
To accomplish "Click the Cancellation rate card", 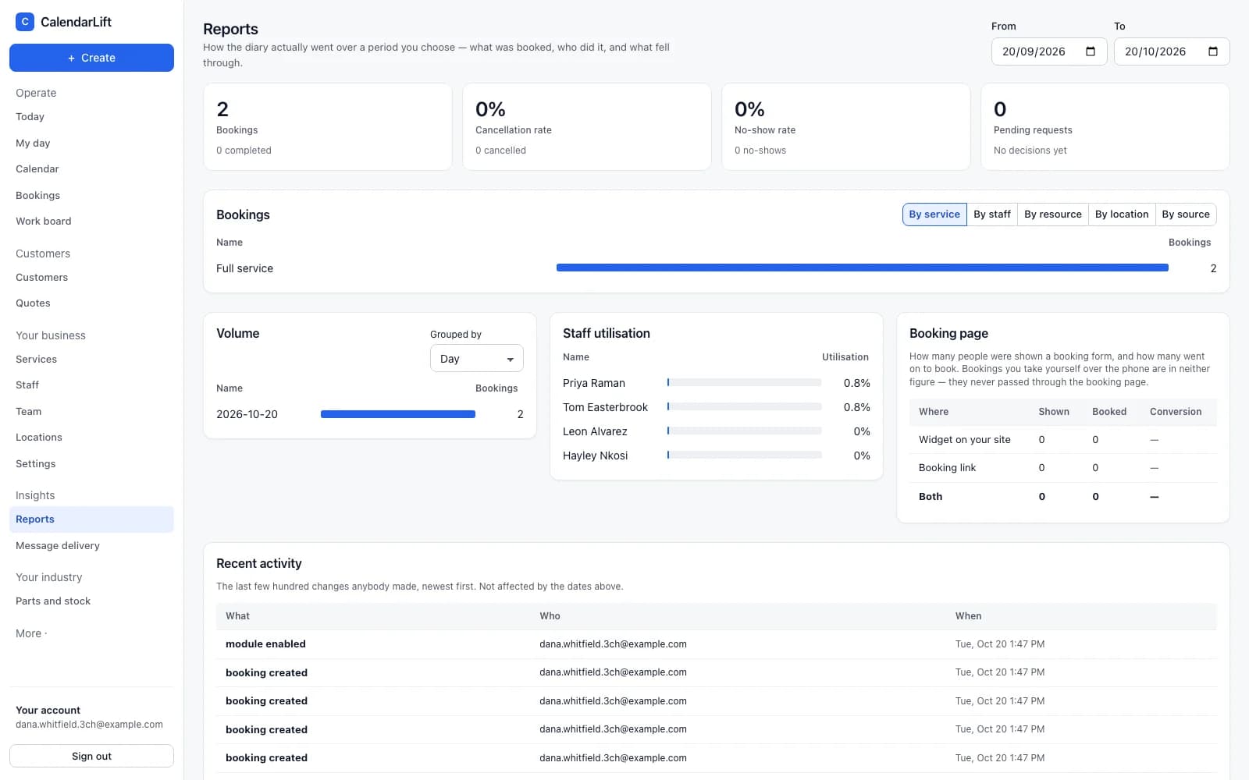I will 587,127.
